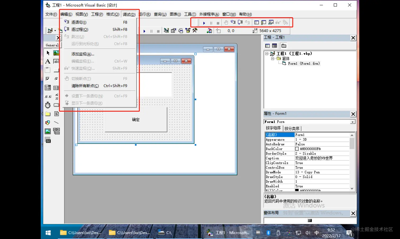The width and height of the screenshot is (400, 239).
Task: Select the OptionButton control in the toolbox
Action: [56, 79]
